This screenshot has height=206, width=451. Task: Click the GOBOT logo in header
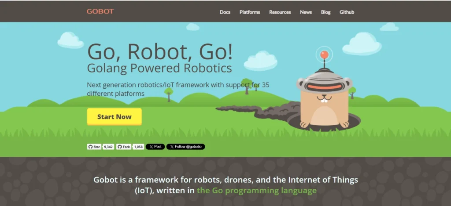click(x=100, y=11)
